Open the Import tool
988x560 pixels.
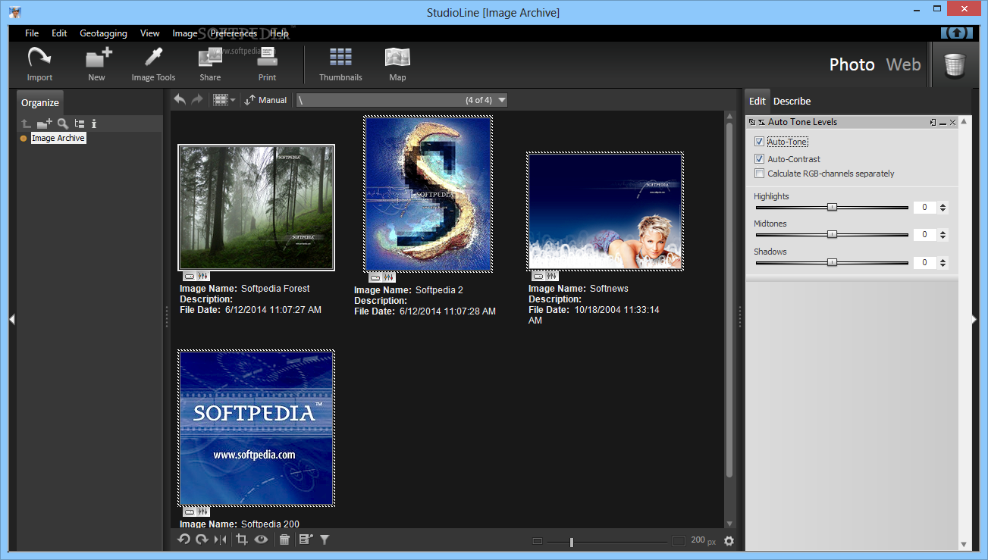(39, 64)
